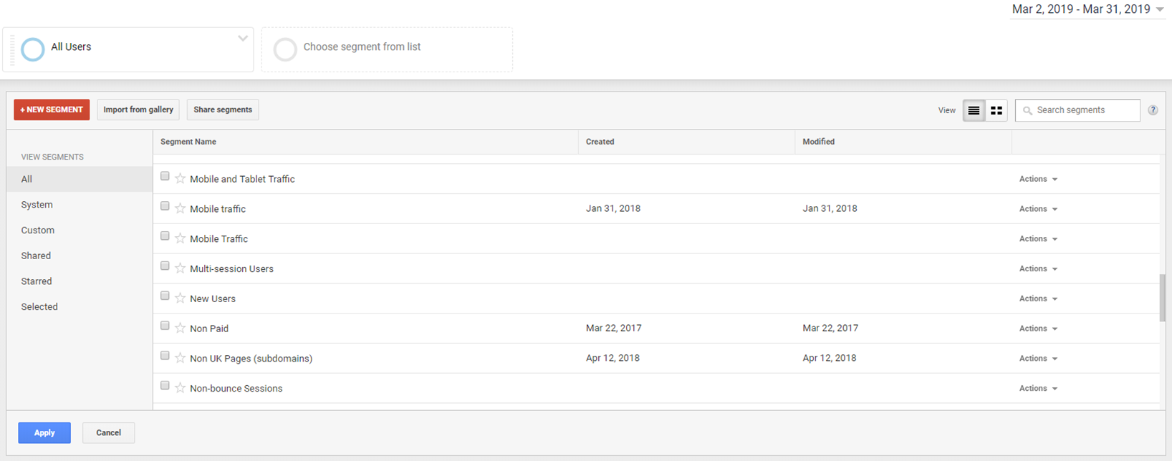Open Actions menu for undated Mobile Traffic
This screenshot has height=461, width=1172.
(x=1038, y=239)
